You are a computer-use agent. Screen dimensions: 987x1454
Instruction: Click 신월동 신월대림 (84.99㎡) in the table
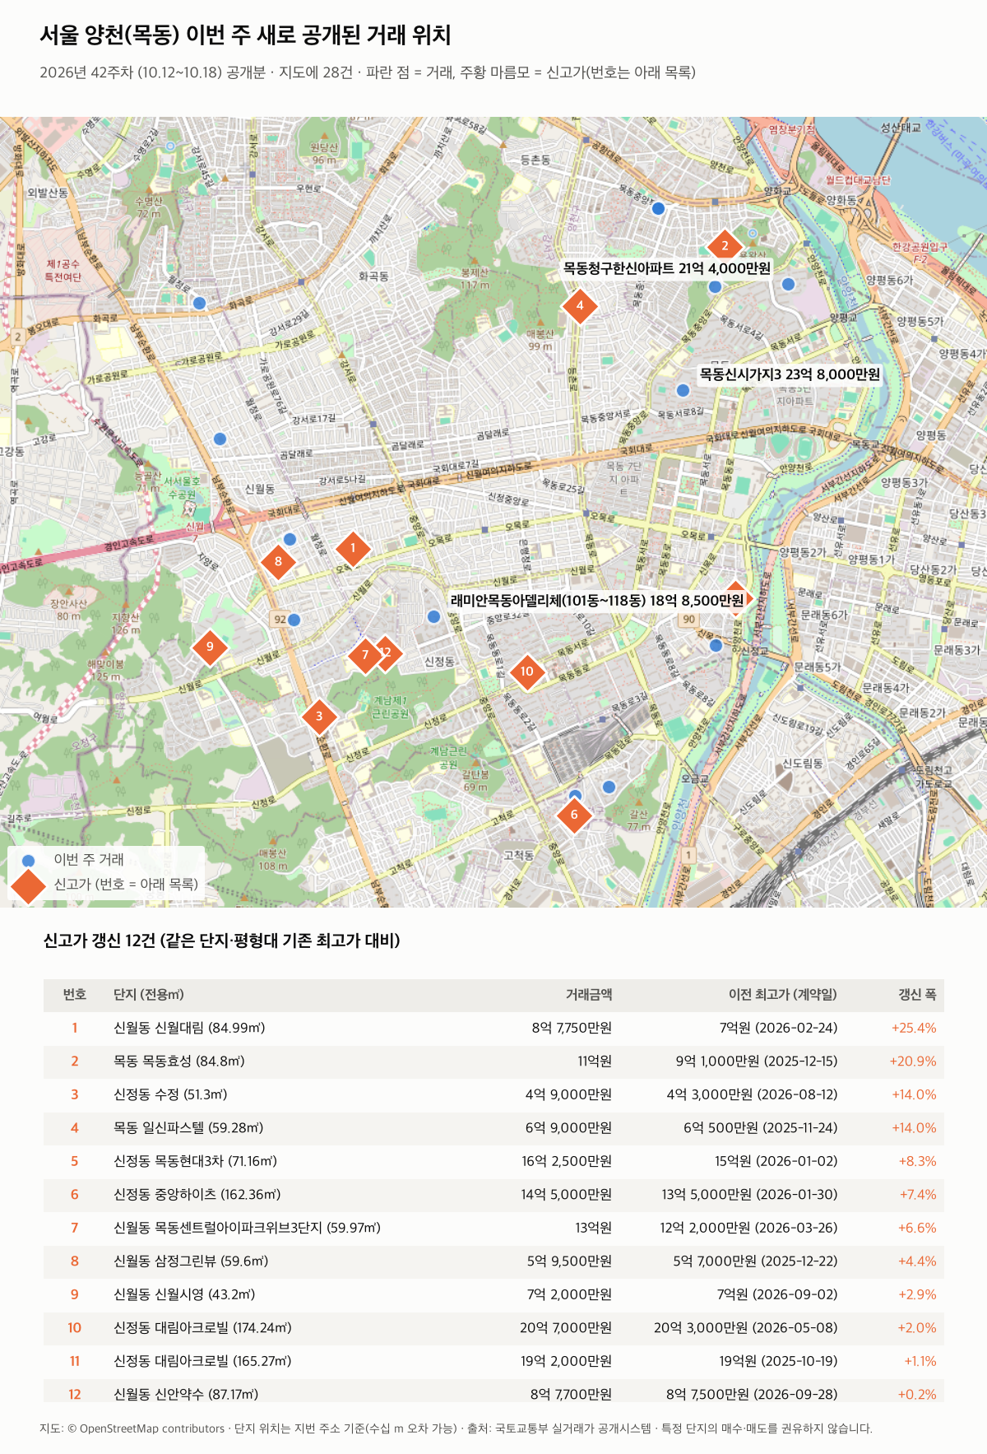(189, 1029)
